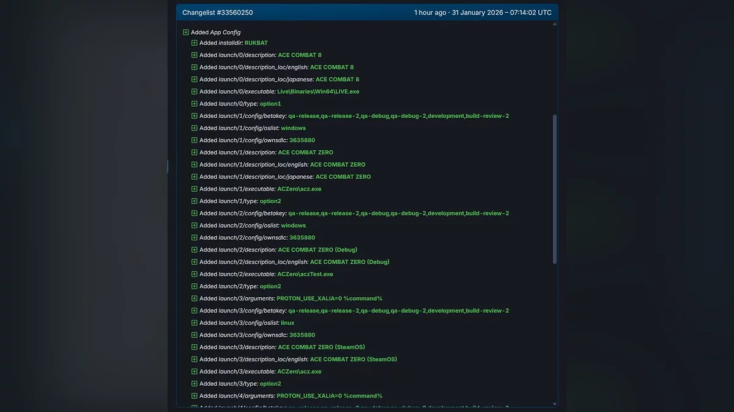734x412 pixels.
Task: Open the Changelist #33560250 link
Action: (x=217, y=13)
